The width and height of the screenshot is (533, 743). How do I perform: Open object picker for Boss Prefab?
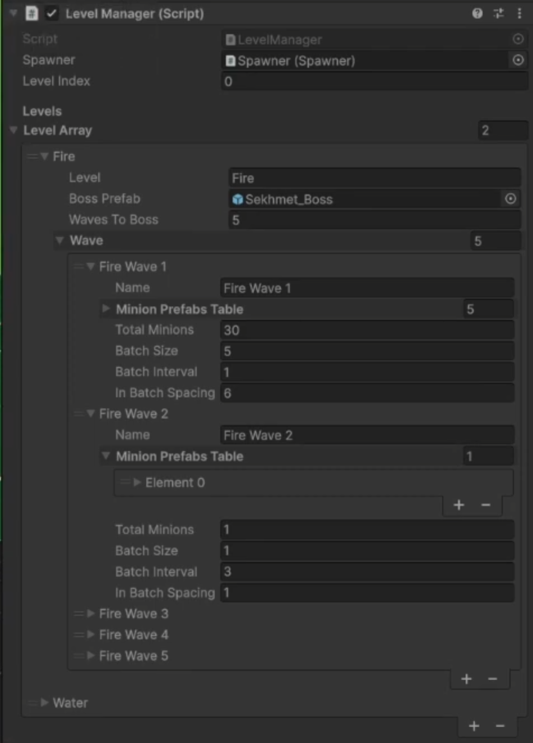click(x=510, y=199)
